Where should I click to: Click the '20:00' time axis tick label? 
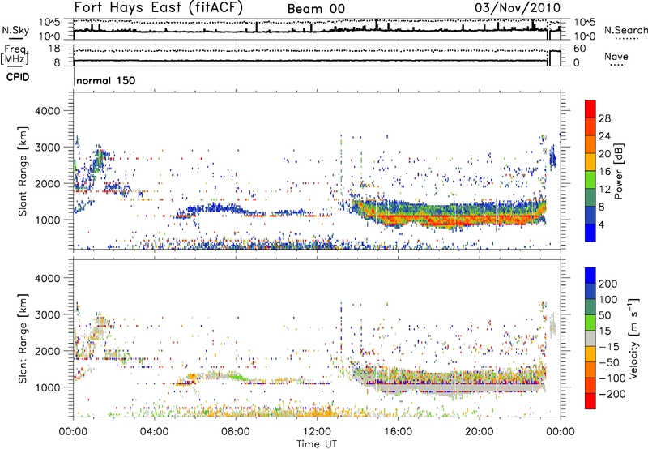point(479,432)
